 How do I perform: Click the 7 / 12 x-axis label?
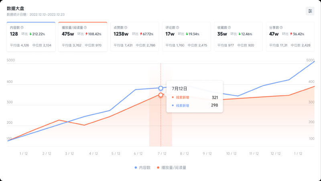[x=162, y=153]
